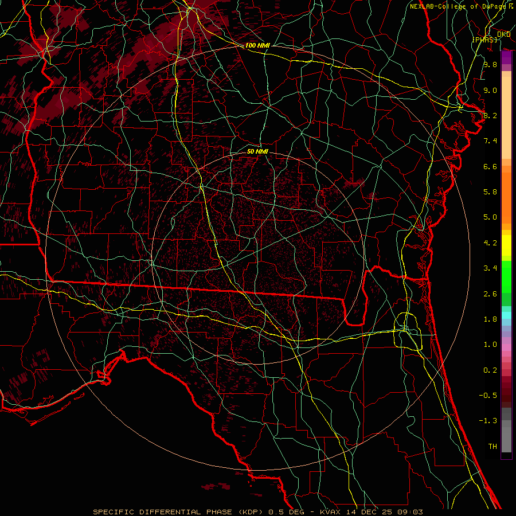This screenshot has width=516, height=516.
Task: Click the 9.8 value on the legend
Action: 490,65
